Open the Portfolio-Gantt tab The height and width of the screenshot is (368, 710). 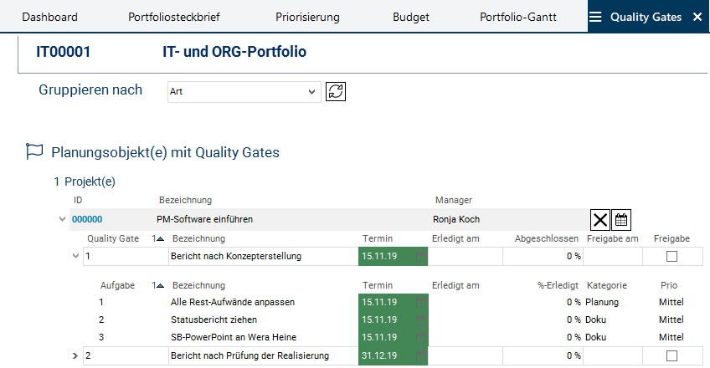518,17
